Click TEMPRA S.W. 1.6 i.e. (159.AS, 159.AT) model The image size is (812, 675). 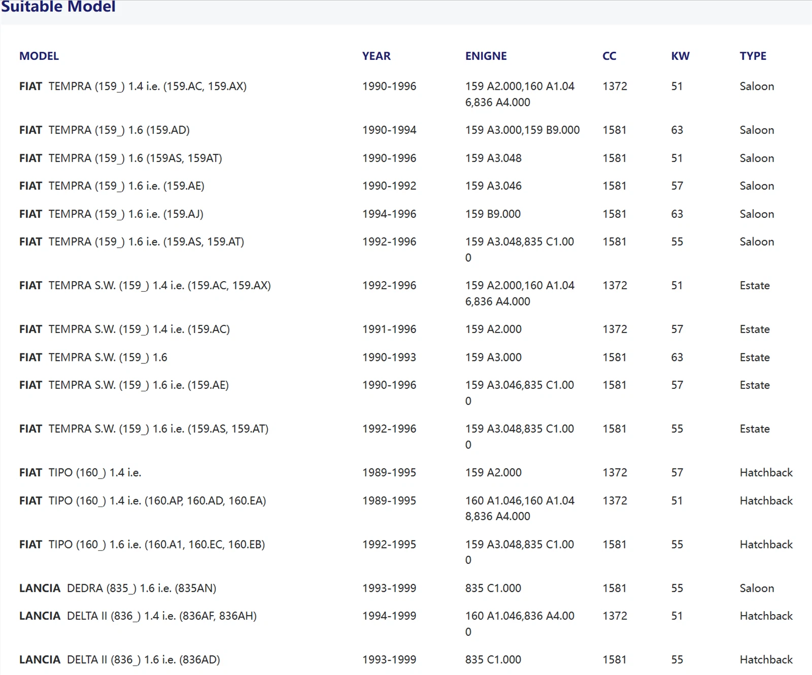[x=144, y=429]
